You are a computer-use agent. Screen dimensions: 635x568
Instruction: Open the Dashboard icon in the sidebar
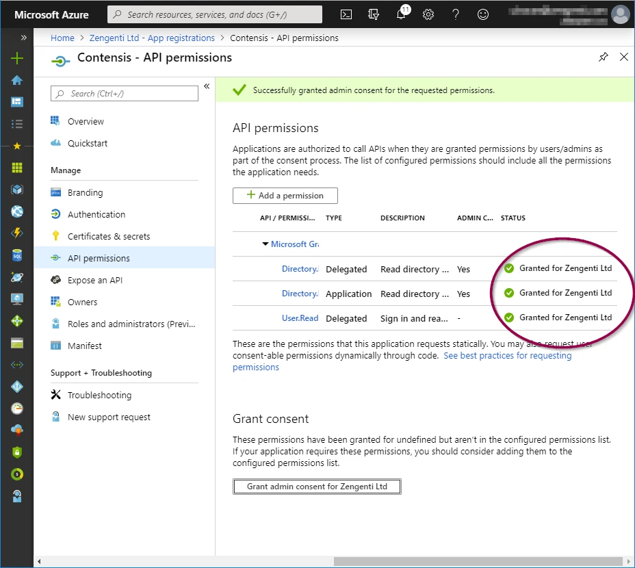[x=16, y=101]
